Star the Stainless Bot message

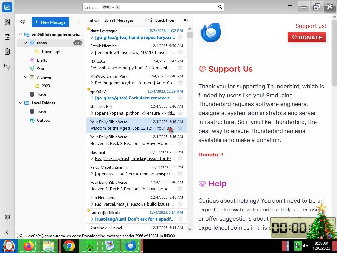coord(180,113)
